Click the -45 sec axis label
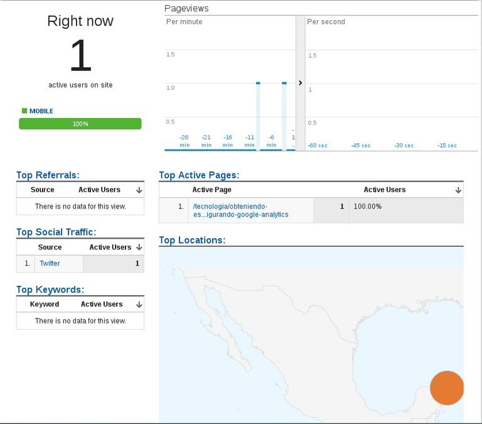This screenshot has width=482, height=424. (x=361, y=145)
